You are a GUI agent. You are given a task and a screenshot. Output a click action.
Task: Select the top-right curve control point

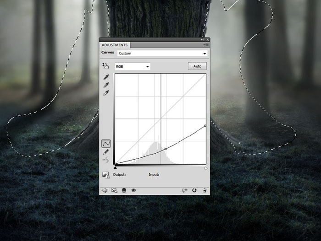point(205,126)
